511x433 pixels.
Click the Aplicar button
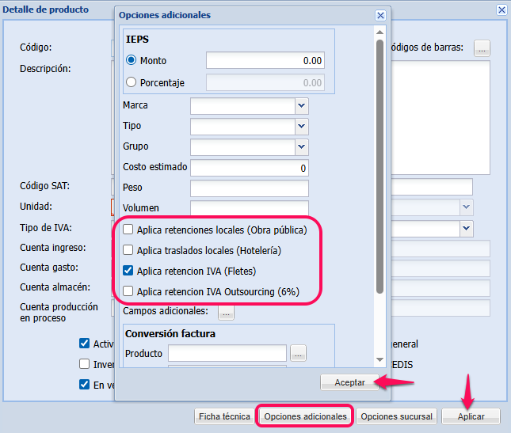(x=471, y=416)
